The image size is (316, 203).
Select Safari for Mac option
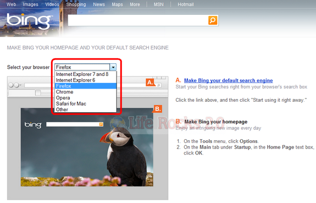point(86,103)
